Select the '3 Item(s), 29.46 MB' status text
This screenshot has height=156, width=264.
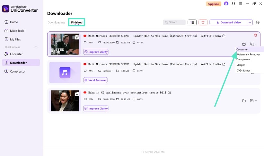pyautogui.click(x=154, y=152)
